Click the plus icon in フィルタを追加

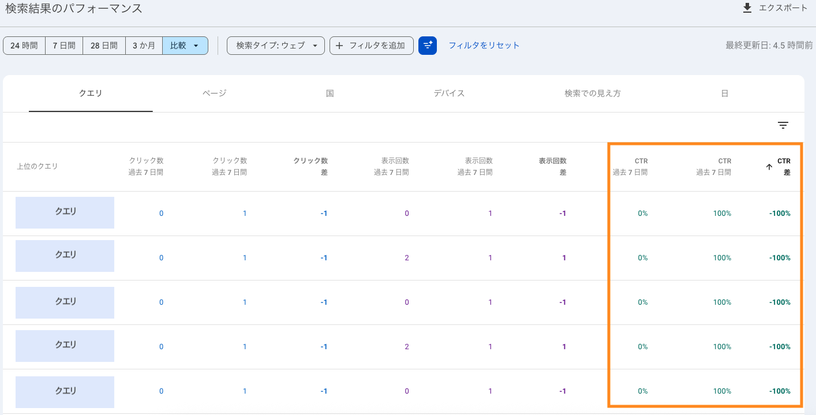tap(339, 46)
